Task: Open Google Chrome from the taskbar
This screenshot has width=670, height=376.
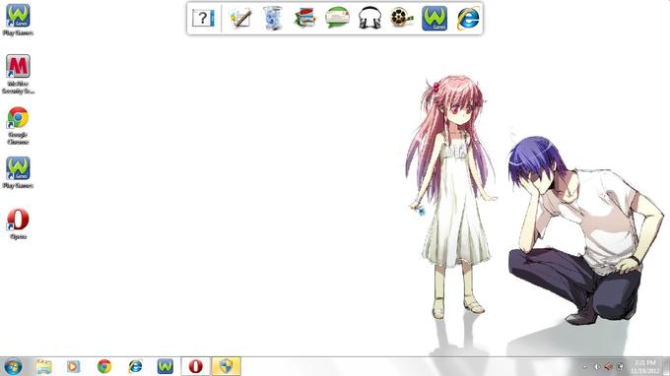Action: [x=103, y=366]
